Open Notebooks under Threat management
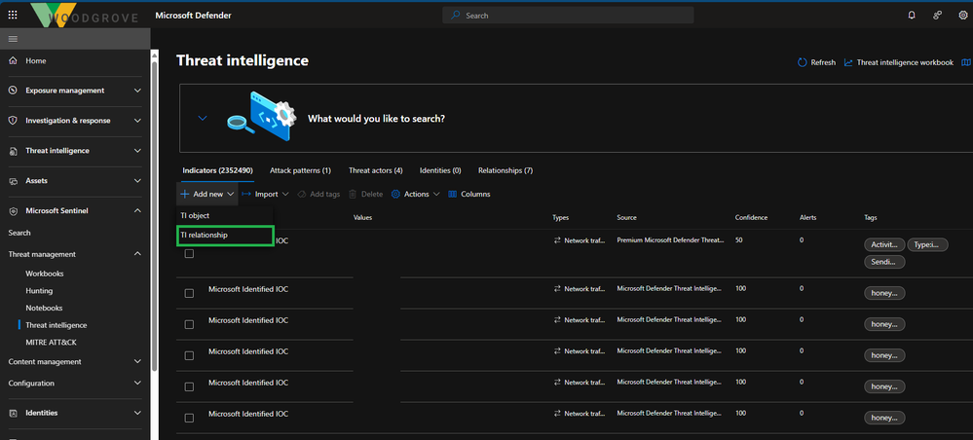The width and height of the screenshot is (973, 440). coord(44,308)
